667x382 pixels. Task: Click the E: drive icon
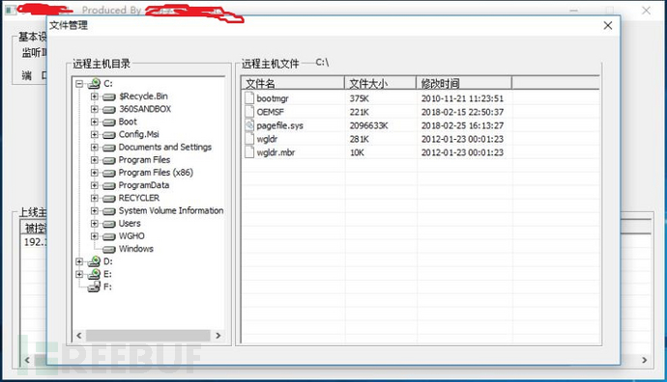click(x=94, y=274)
